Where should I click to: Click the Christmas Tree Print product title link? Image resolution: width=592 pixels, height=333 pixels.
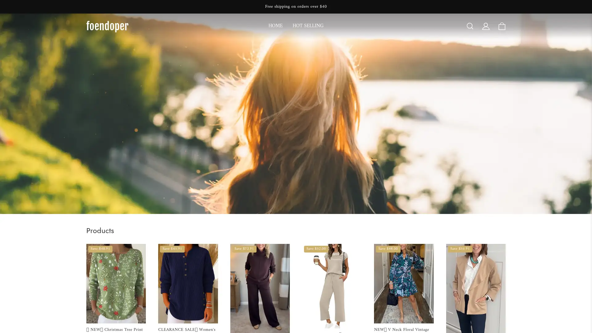click(x=114, y=330)
